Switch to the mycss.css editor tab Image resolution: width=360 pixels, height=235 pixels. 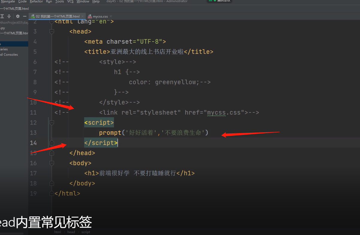(x=100, y=16)
